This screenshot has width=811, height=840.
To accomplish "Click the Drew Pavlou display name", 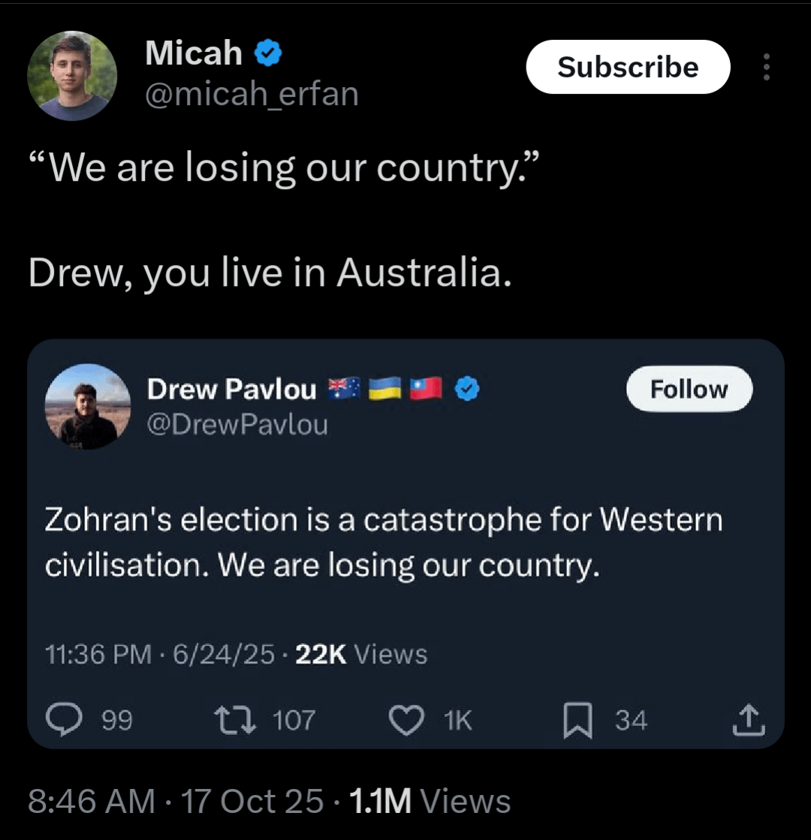I will pos(231,389).
